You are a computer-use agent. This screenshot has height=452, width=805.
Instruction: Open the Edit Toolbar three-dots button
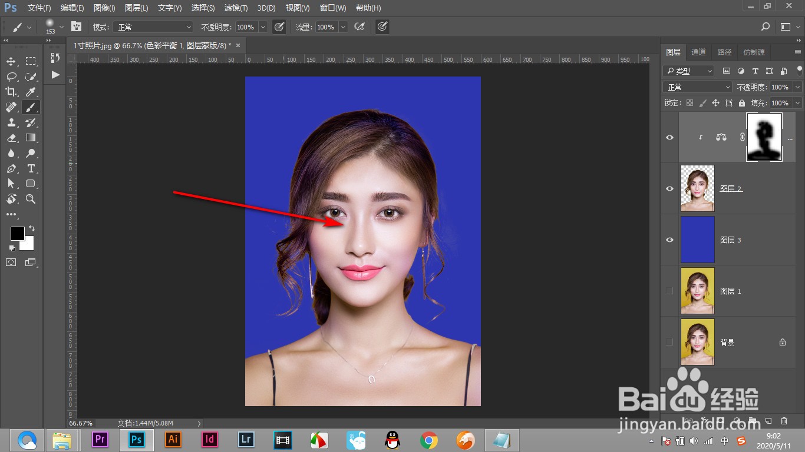(11, 214)
